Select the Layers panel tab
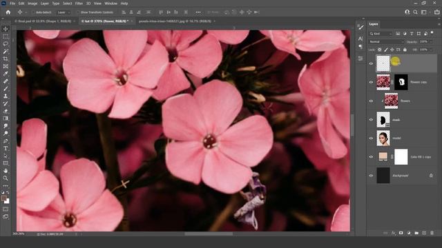Viewport: 442px width, 248px height. coord(374,24)
